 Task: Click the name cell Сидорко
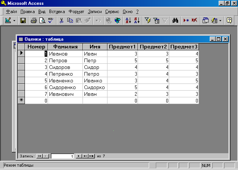(95, 87)
